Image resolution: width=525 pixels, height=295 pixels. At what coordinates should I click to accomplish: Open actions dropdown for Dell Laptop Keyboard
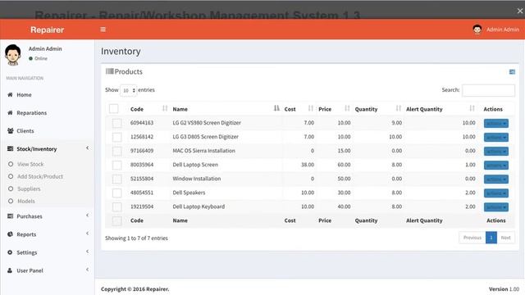pyautogui.click(x=495, y=207)
